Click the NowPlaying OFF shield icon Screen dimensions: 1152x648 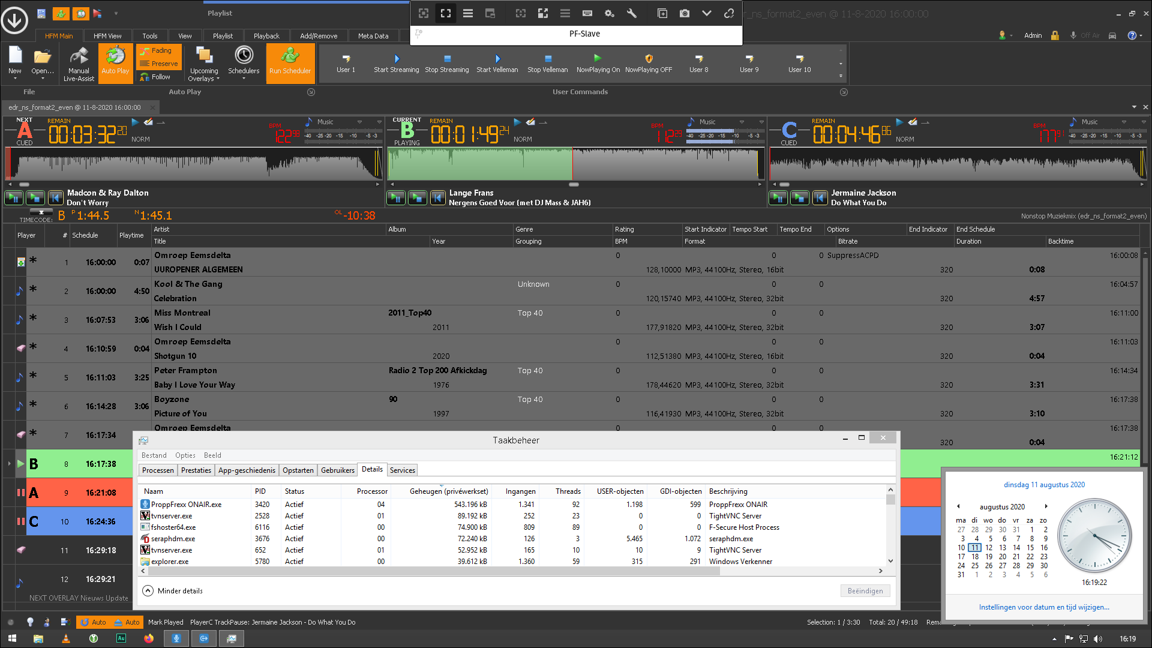pyautogui.click(x=648, y=59)
